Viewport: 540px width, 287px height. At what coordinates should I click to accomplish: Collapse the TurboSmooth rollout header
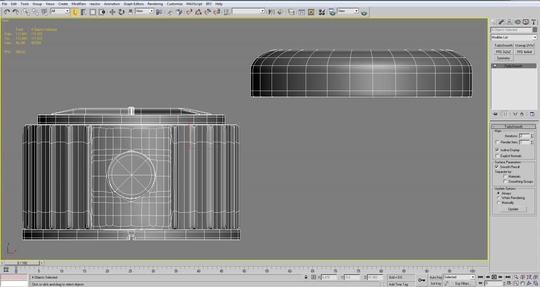514,127
